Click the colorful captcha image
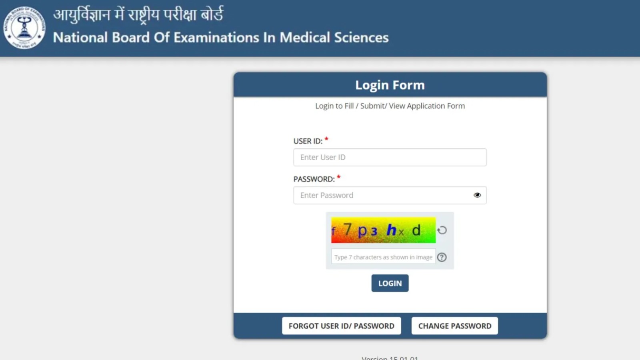640x360 pixels. [383, 230]
